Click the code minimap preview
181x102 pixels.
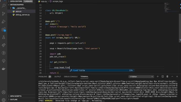pos(171,8)
